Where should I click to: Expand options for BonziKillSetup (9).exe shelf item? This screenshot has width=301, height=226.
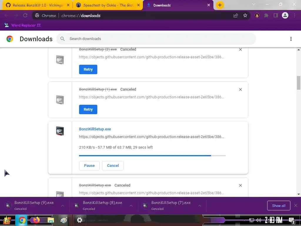click(x=63, y=206)
